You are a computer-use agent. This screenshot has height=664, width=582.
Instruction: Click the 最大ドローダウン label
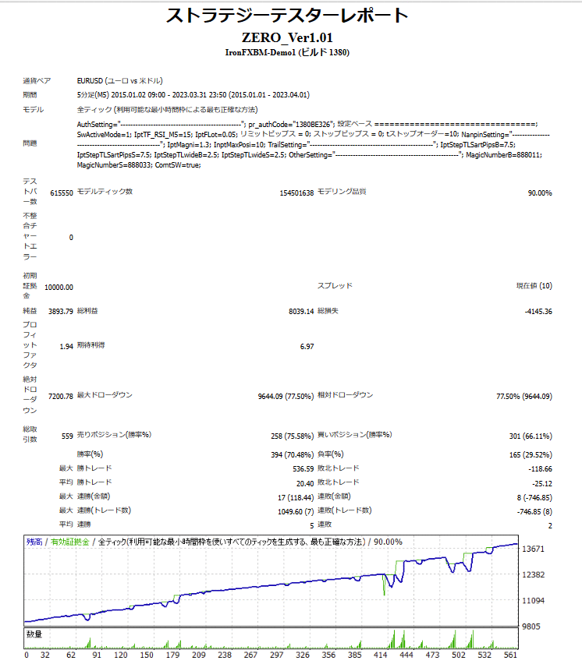(105, 395)
